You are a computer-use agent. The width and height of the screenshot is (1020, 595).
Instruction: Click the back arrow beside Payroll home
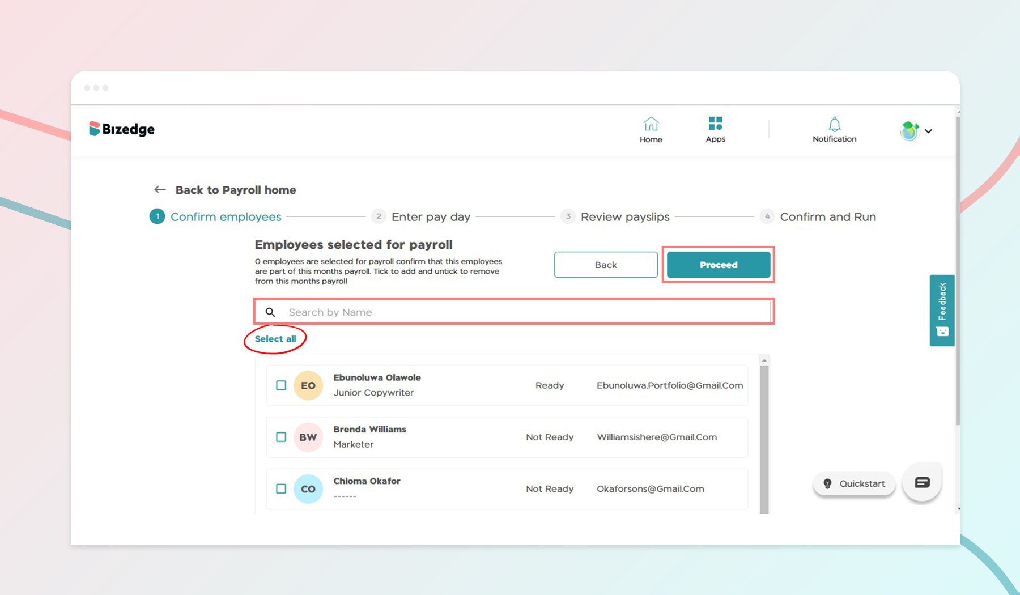pos(159,189)
